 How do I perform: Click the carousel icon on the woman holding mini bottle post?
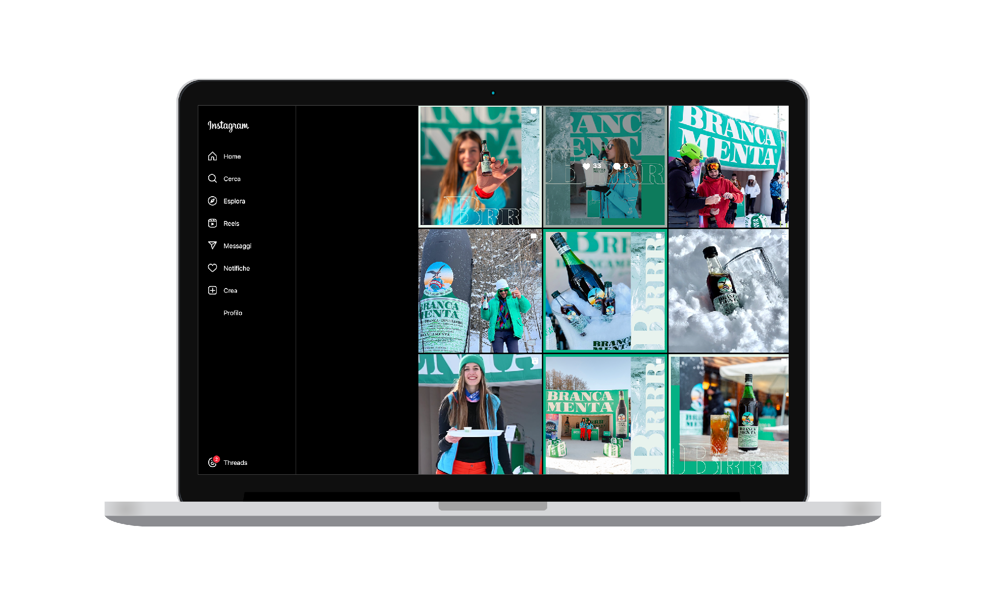pyautogui.click(x=534, y=112)
